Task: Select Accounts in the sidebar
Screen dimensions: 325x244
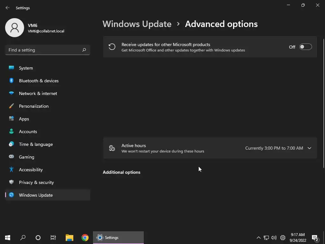Action: [48, 132]
